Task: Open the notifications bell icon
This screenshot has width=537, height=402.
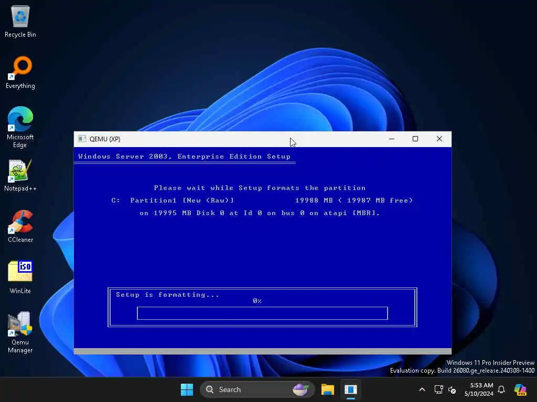Action: click(501, 389)
